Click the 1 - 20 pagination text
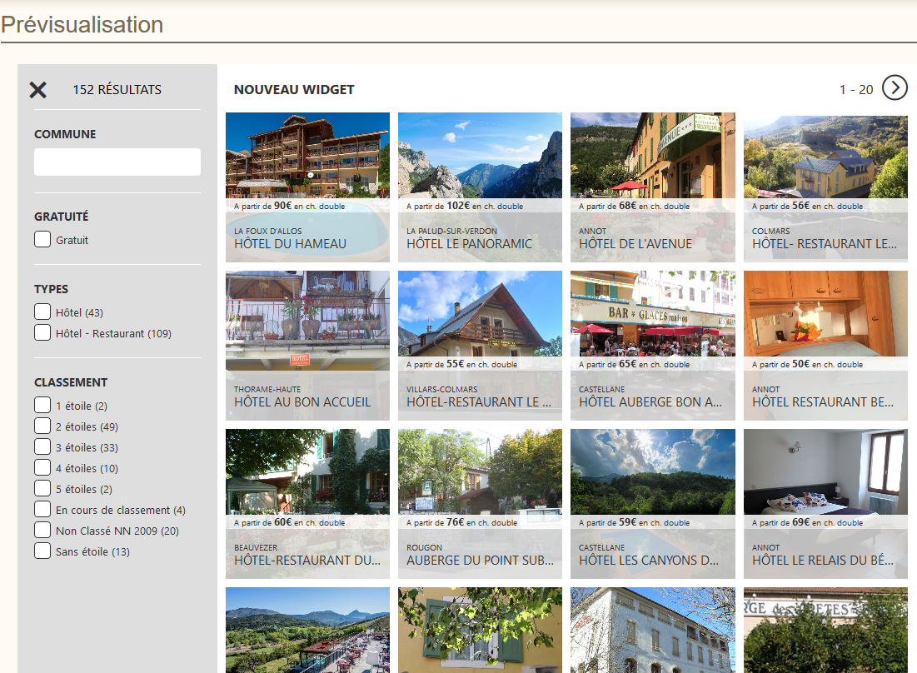The height and width of the screenshot is (673, 917). 856,89
